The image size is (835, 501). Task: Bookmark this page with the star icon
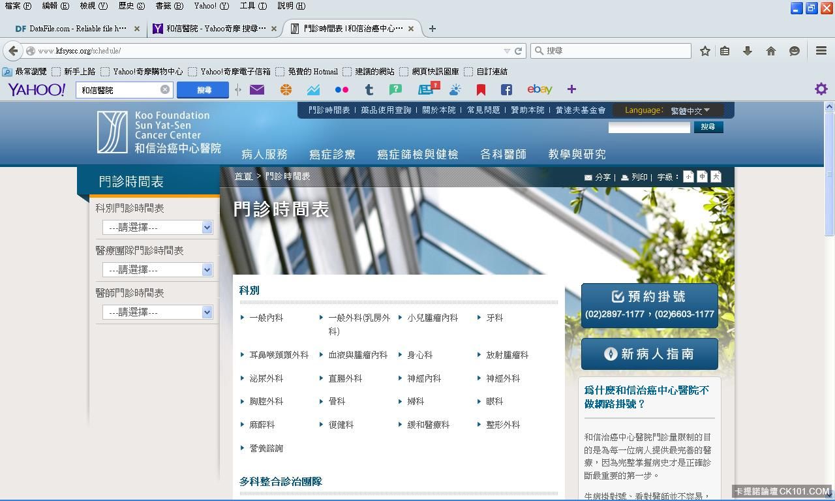pyautogui.click(x=705, y=51)
